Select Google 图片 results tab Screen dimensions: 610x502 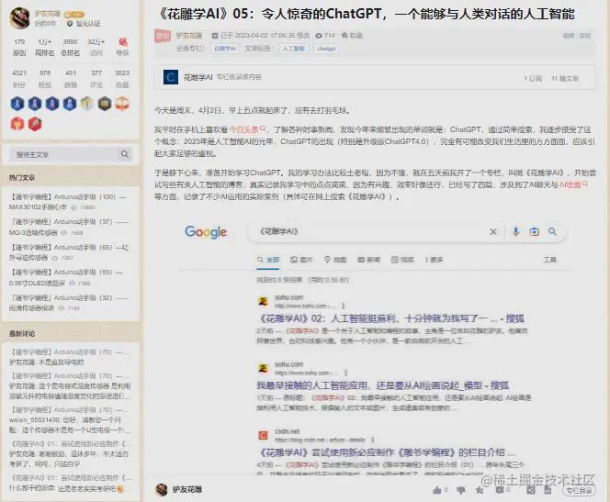[x=301, y=260]
